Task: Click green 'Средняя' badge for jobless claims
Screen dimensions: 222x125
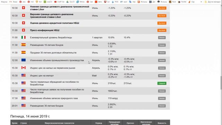Action: (x=162, y=83)
